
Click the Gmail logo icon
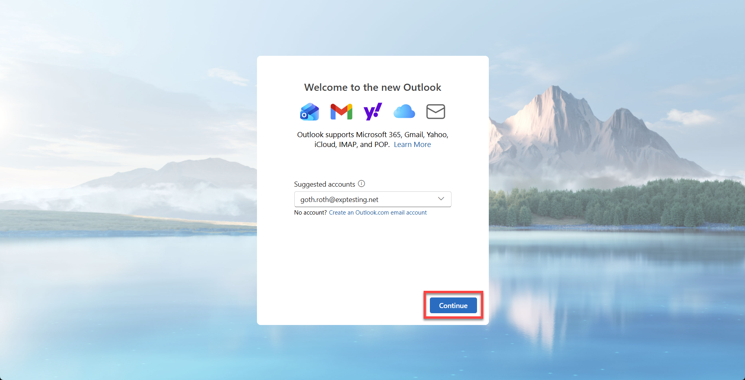coord(341,112)
